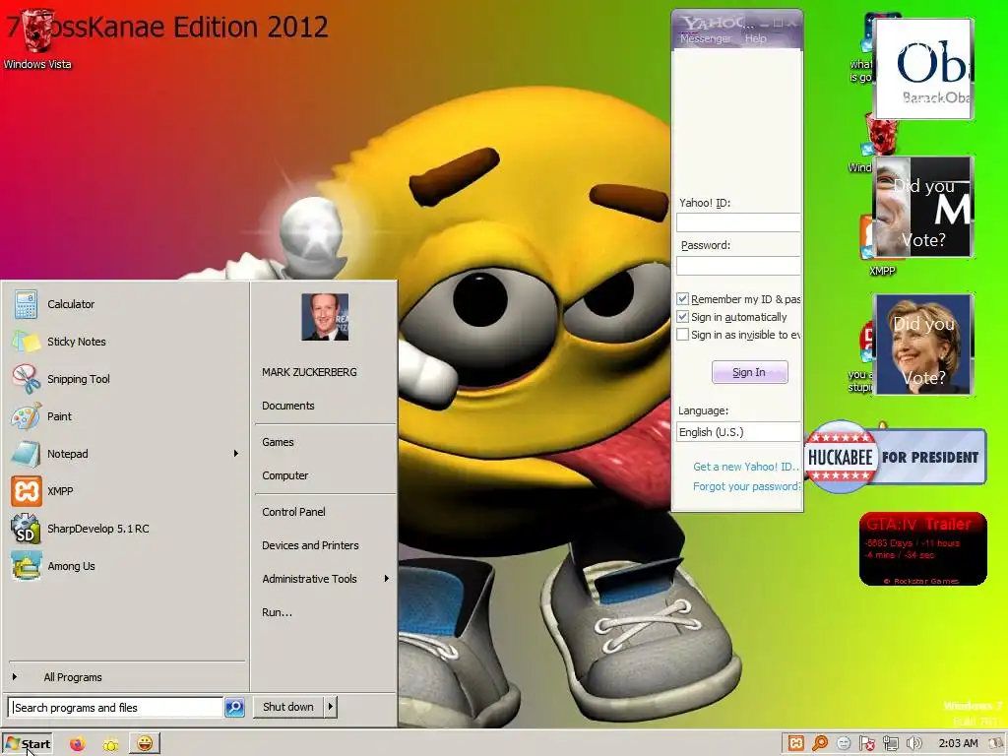Open the Messenger menu in Yahoo window
Image resolution: width=1008 pixels, height=756 pixels.
[705, 38]
